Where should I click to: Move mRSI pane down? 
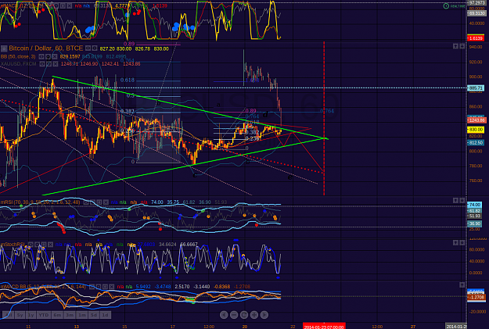pos(462,200)
